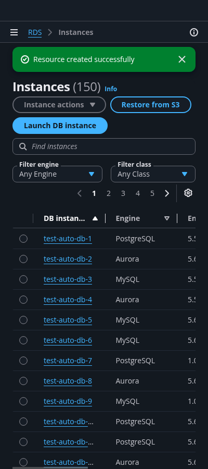
Task: Sort by Engine column arrow
Action: (167, 219)
